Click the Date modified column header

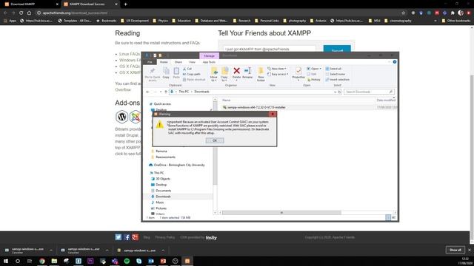[x=386, y=100]
